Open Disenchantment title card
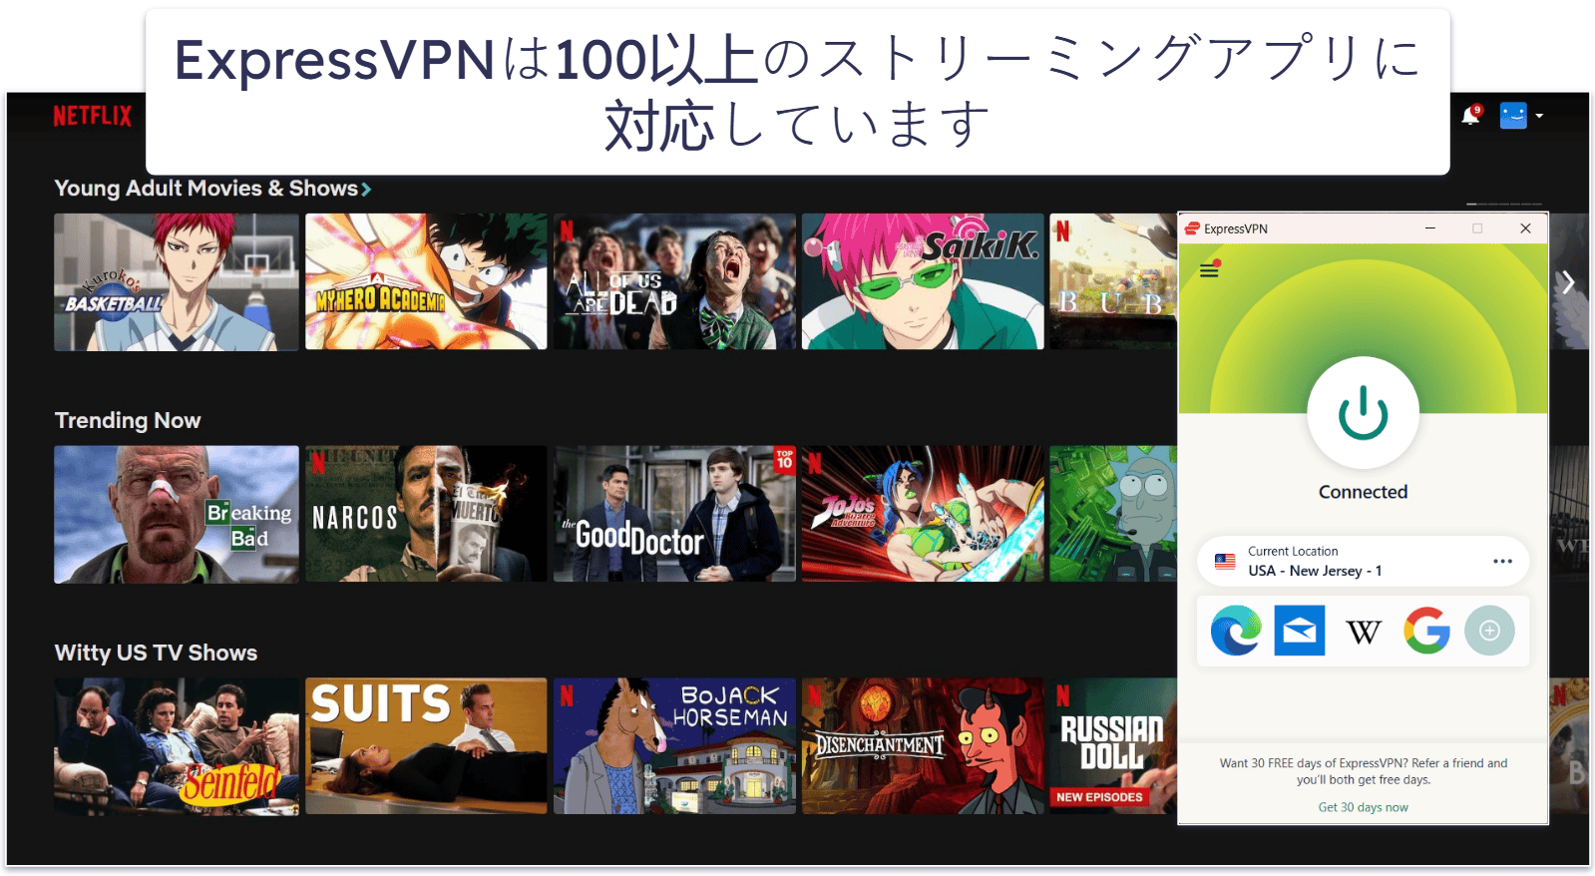 click(x=923, y=746)
